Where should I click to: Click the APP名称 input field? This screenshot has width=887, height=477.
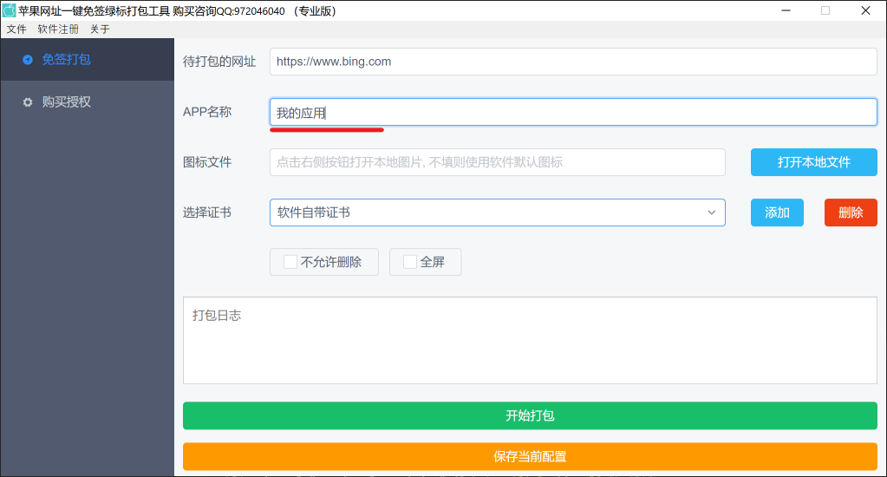(x=572, y=112)
